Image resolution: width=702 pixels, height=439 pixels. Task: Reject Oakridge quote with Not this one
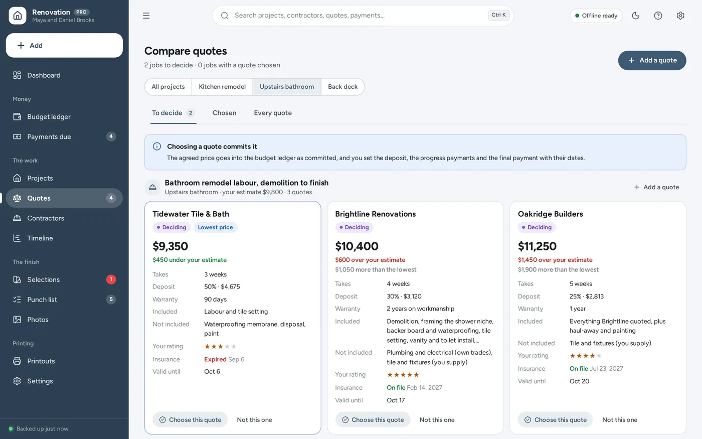[620, 420]
